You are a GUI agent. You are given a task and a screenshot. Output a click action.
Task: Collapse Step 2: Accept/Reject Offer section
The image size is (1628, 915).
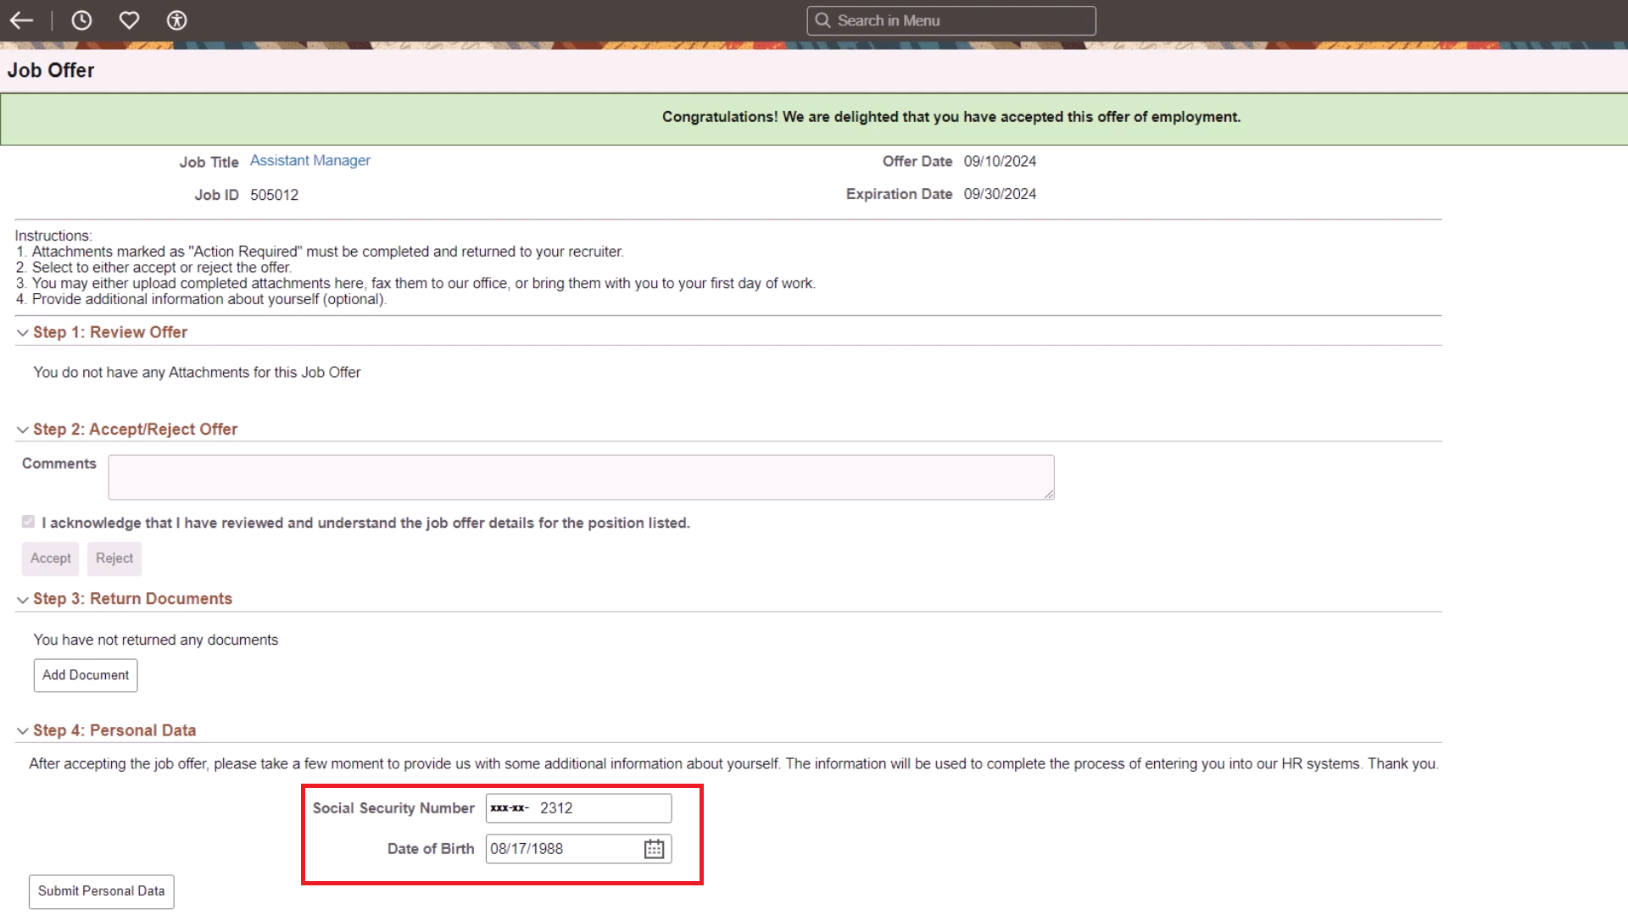click(x=23, y=430)
